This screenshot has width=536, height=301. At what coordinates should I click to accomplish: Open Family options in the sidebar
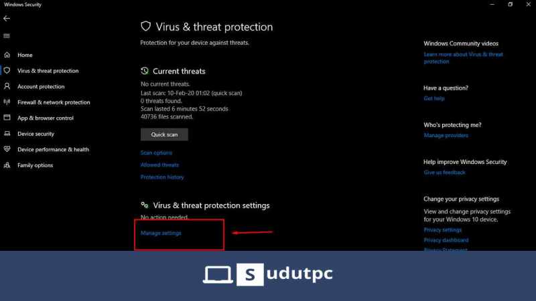(x=36, y=165)
